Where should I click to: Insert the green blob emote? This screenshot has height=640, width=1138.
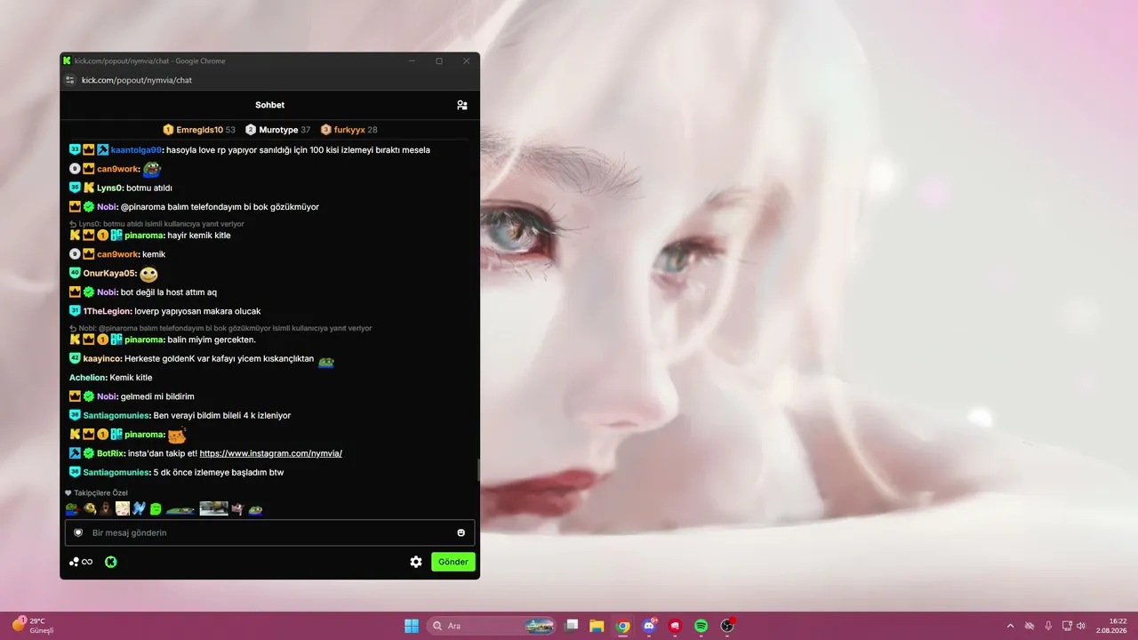click(156, 508)
